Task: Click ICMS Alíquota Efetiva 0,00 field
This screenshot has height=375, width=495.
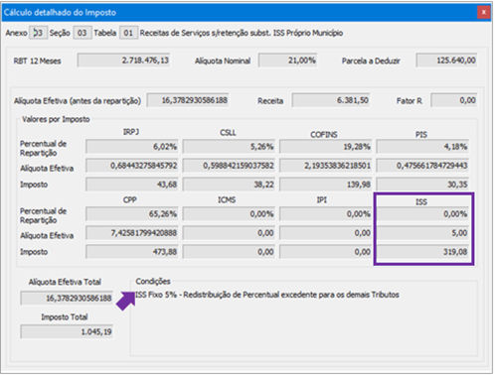Action: [229, 233]
